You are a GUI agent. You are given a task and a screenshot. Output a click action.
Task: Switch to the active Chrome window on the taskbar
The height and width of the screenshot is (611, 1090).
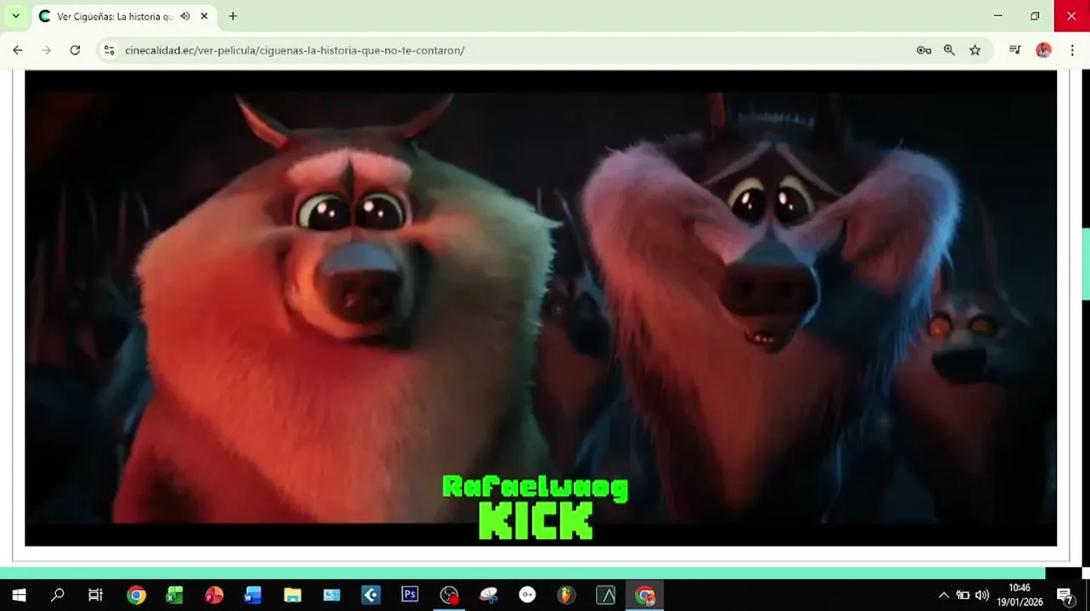tap(645, 595)
